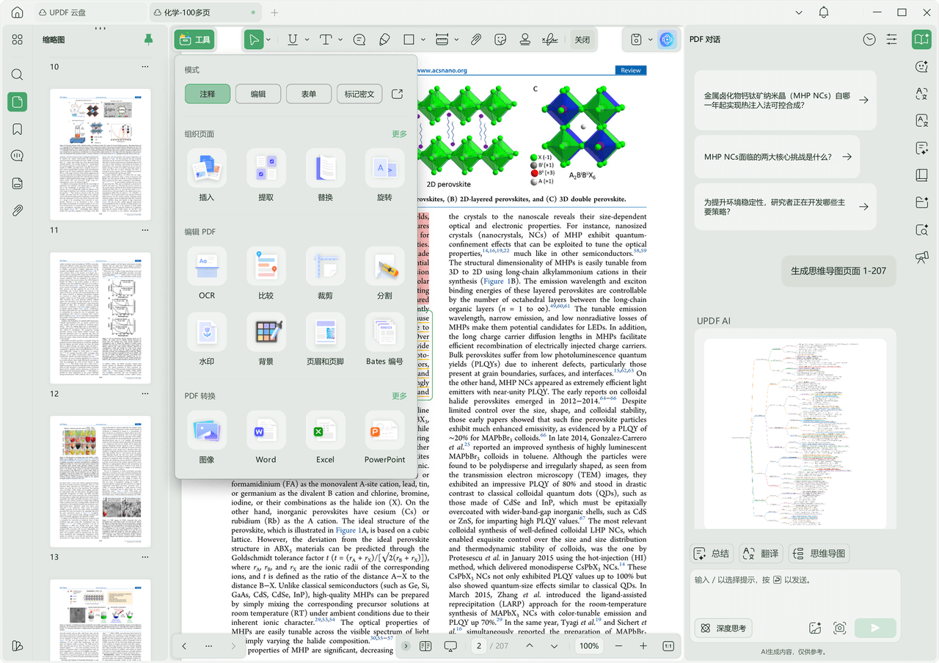This screenshot has width=939, height=663.
Task: Open the bookmark panel in left sidebar
Action: 18,129
